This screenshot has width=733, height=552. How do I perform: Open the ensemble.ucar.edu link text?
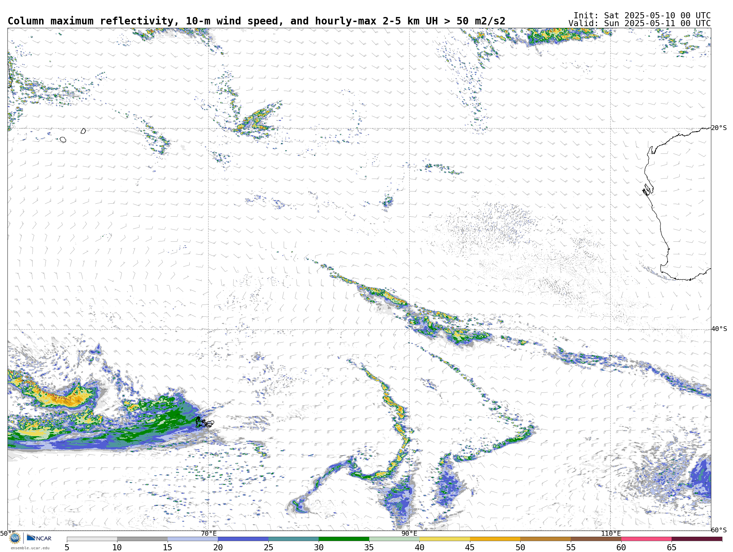(x=30, y=548)
